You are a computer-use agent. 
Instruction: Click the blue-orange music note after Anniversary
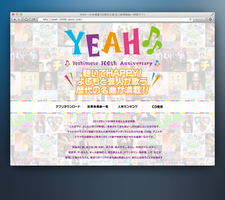[157, 63]
